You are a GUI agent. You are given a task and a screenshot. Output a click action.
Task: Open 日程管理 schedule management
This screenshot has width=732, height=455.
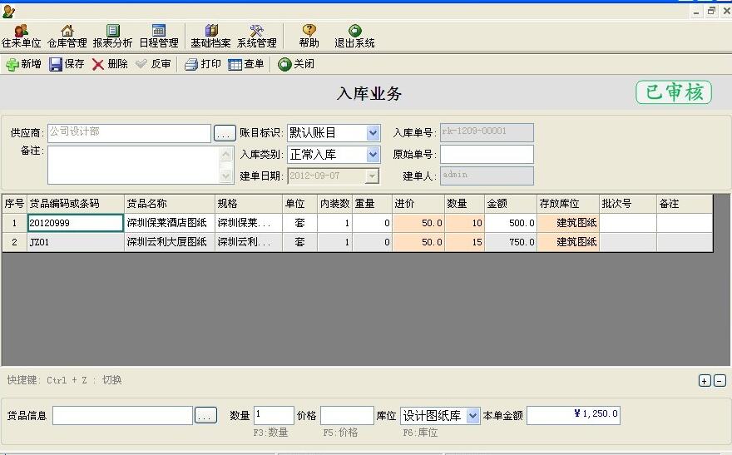(x=158, y=36)
